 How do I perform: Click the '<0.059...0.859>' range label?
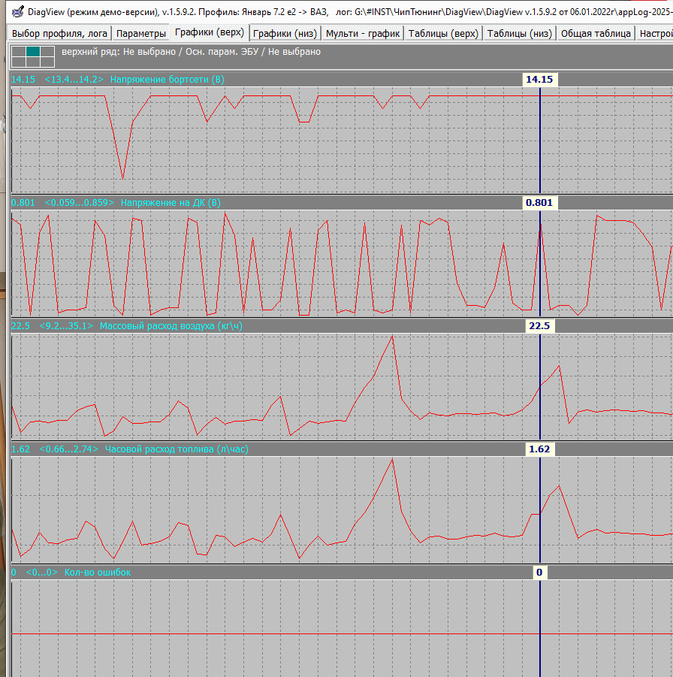[x=80, y=202]
